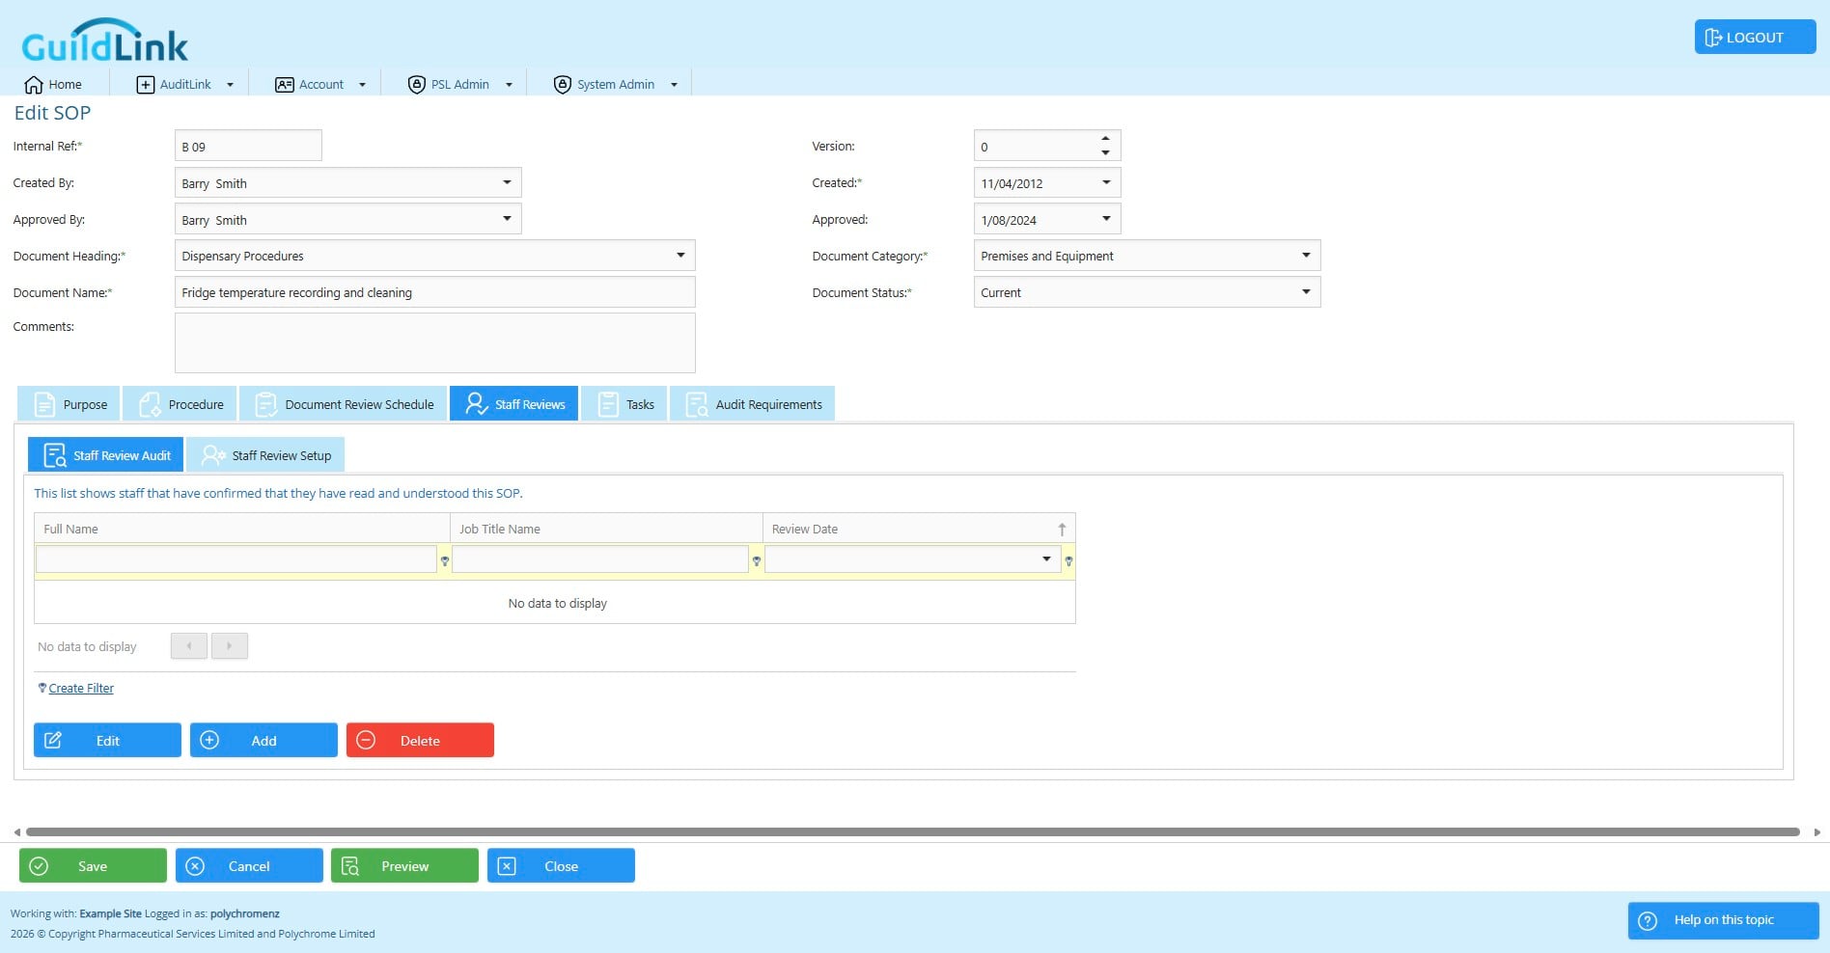Click the next page arrow in pager
The width and height of the screenshot is (1830, 953).
[230, 646]
